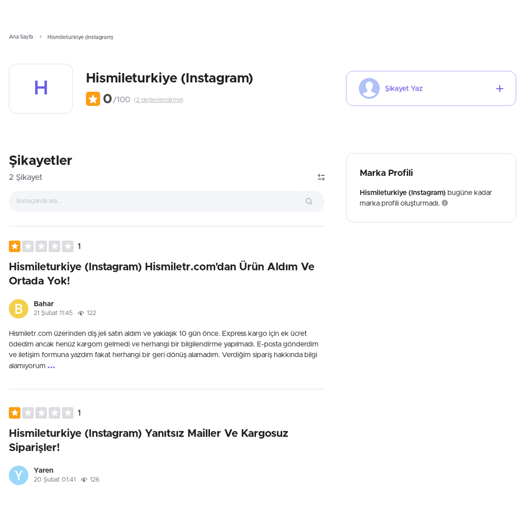Screen dimensions: 525x525
Task: Open the complaints filter settings icon
Action: 321,177
